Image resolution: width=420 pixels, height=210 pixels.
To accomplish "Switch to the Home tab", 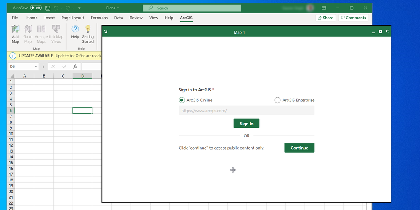I will 32,18.
